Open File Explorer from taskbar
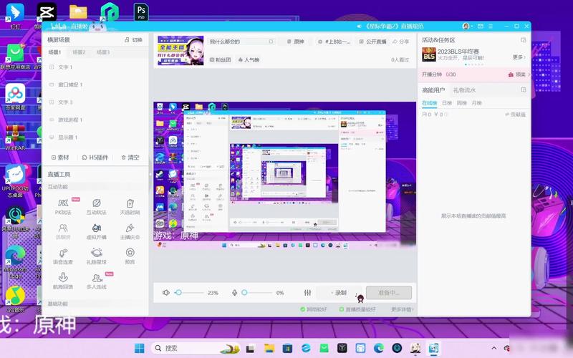The width and height of the screenshot is (573, 358). coord(269,348)
